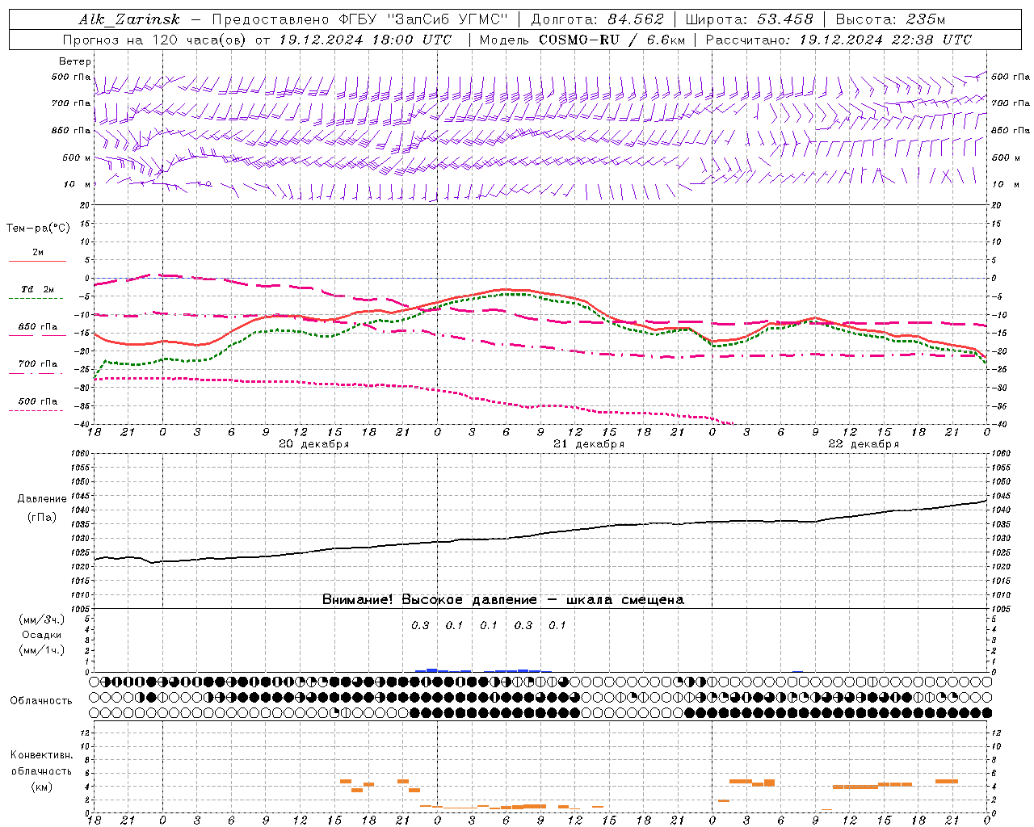This screenshot has height=827, width=1034.
Task: Click the Ветер panel label
Action: [75, 61]
